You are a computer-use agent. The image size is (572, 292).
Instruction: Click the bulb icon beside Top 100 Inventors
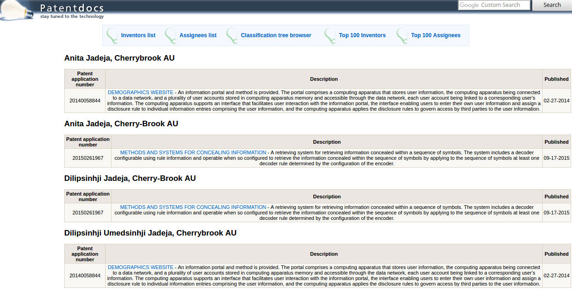(x=330, y=35)
